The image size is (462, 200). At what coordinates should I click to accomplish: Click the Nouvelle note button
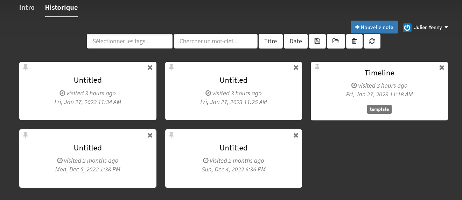(x=374, y=27)
